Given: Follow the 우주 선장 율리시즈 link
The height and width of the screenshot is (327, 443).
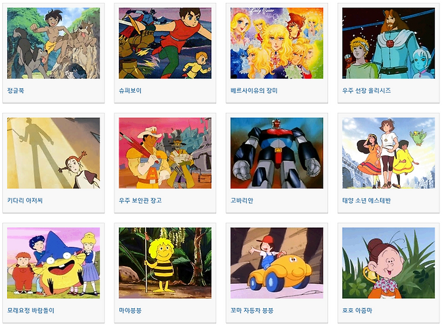Looking at the screenshot, I should (x=367, y=90).
